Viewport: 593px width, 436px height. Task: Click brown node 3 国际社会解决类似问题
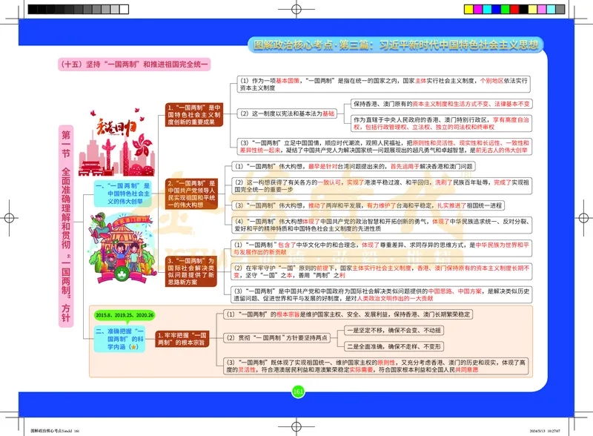click(x=193, y=271)
